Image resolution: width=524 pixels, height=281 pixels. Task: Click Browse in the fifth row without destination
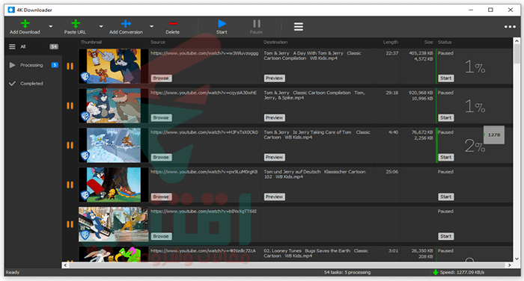(x=161, y=236)
